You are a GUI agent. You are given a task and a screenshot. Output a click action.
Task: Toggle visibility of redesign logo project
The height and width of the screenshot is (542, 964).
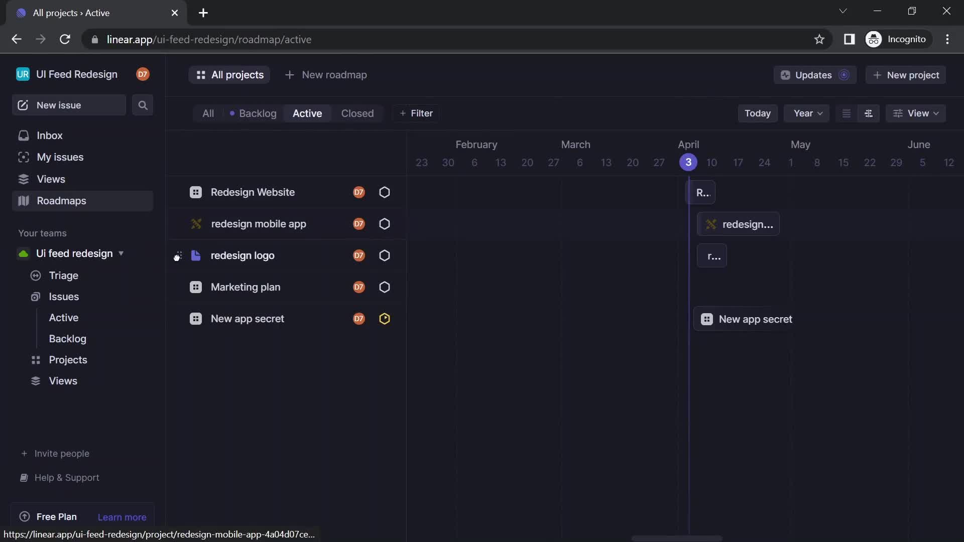177,255
